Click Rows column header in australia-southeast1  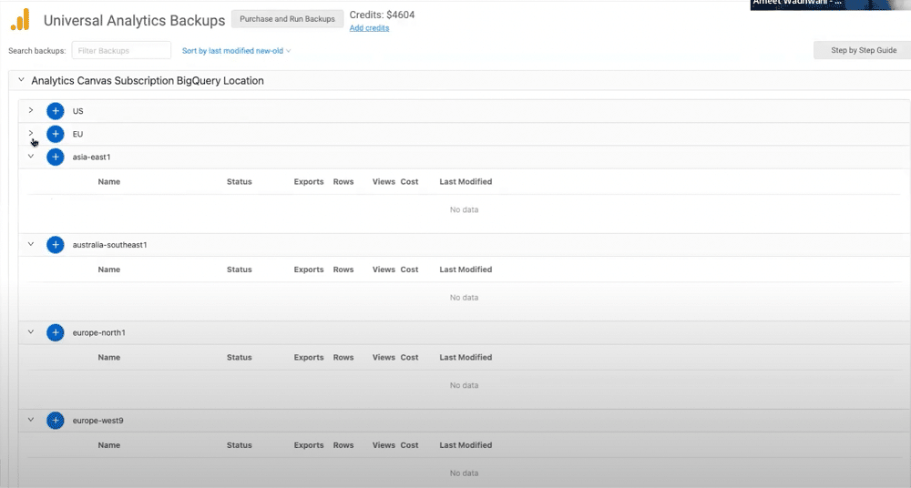pos(343,269)
